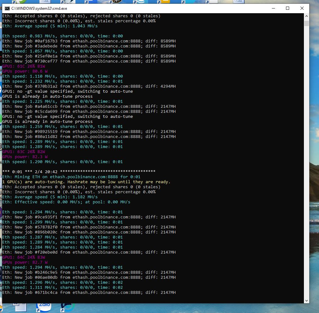
Task: Click the 'Effective speed: 0.00 MH/s' line
Action: click(x=66, y=202)
